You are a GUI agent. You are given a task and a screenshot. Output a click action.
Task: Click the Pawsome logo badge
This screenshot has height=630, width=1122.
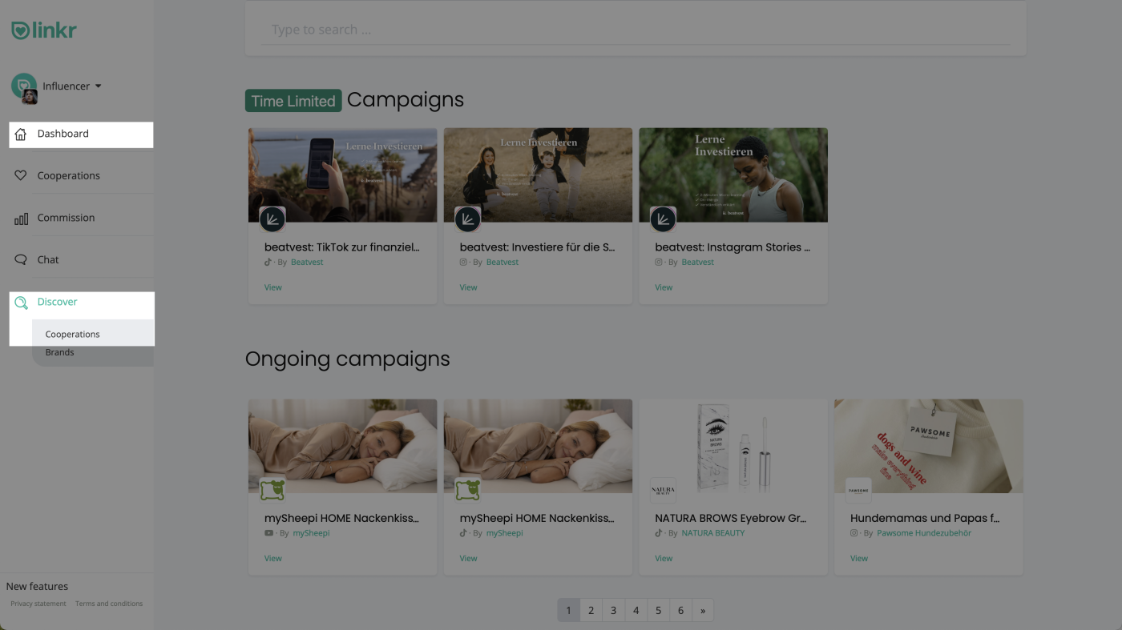click(858, 490)
